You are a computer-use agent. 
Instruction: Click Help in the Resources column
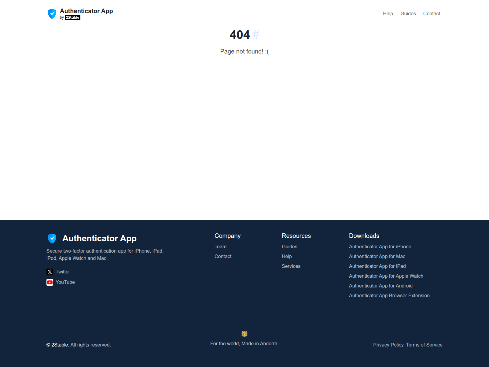pyautogui.click(x=287, y=256)
